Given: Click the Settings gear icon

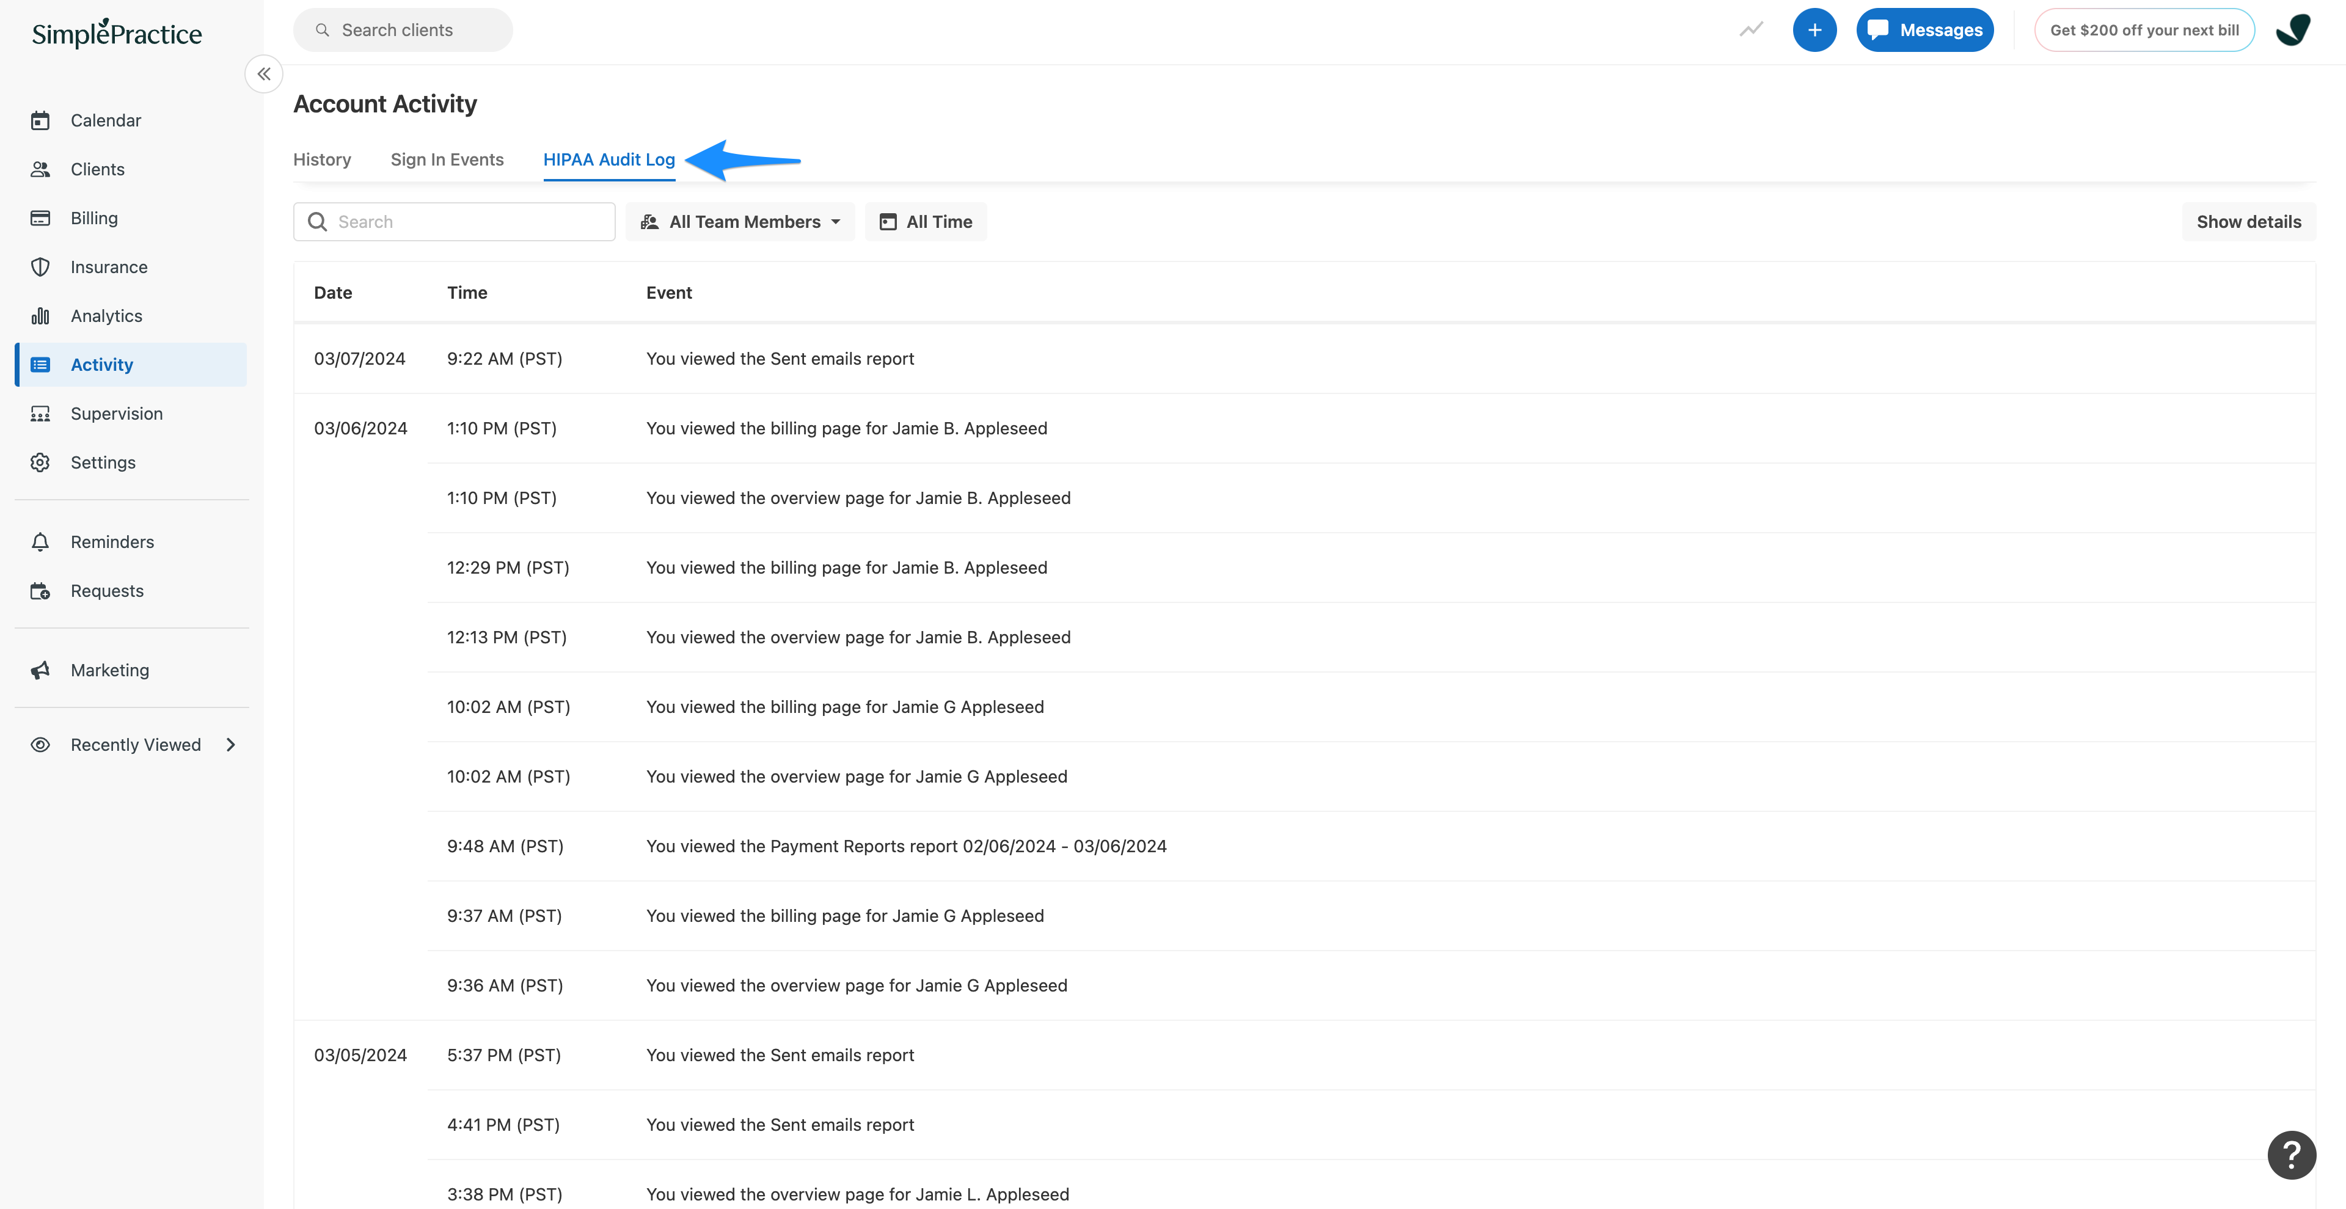Looking at the screenshot, I should (x=40, y=462).
